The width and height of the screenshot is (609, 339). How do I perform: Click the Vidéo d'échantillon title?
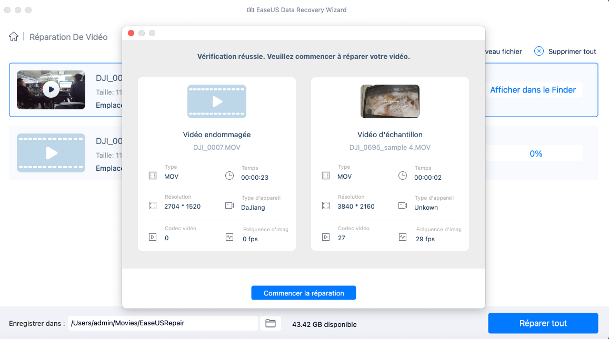[x=390, y=135]
